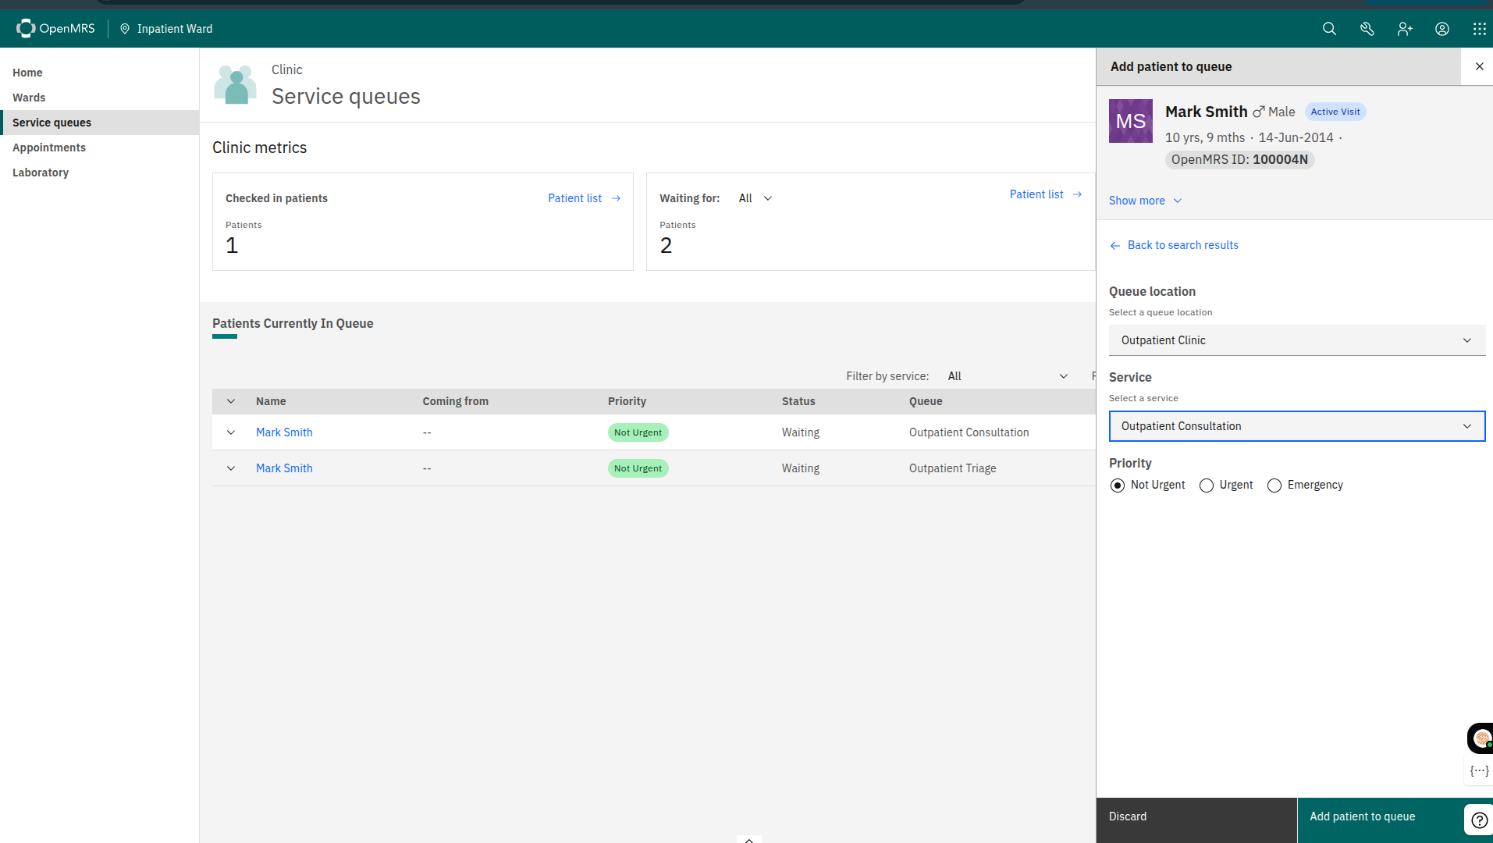1493x843 pixels.
Task: Click the Service queues clinic illustration icon
Action: (x=236, y=84)
